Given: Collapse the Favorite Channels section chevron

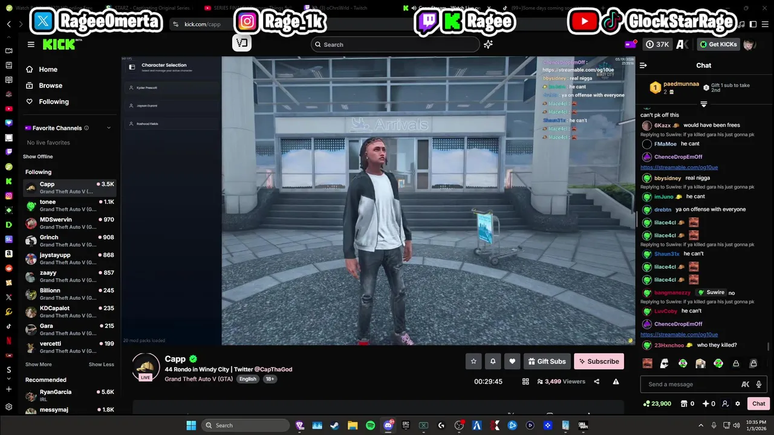Looking at the screenshot, I should pyautogui.click(x=109, y=128).
